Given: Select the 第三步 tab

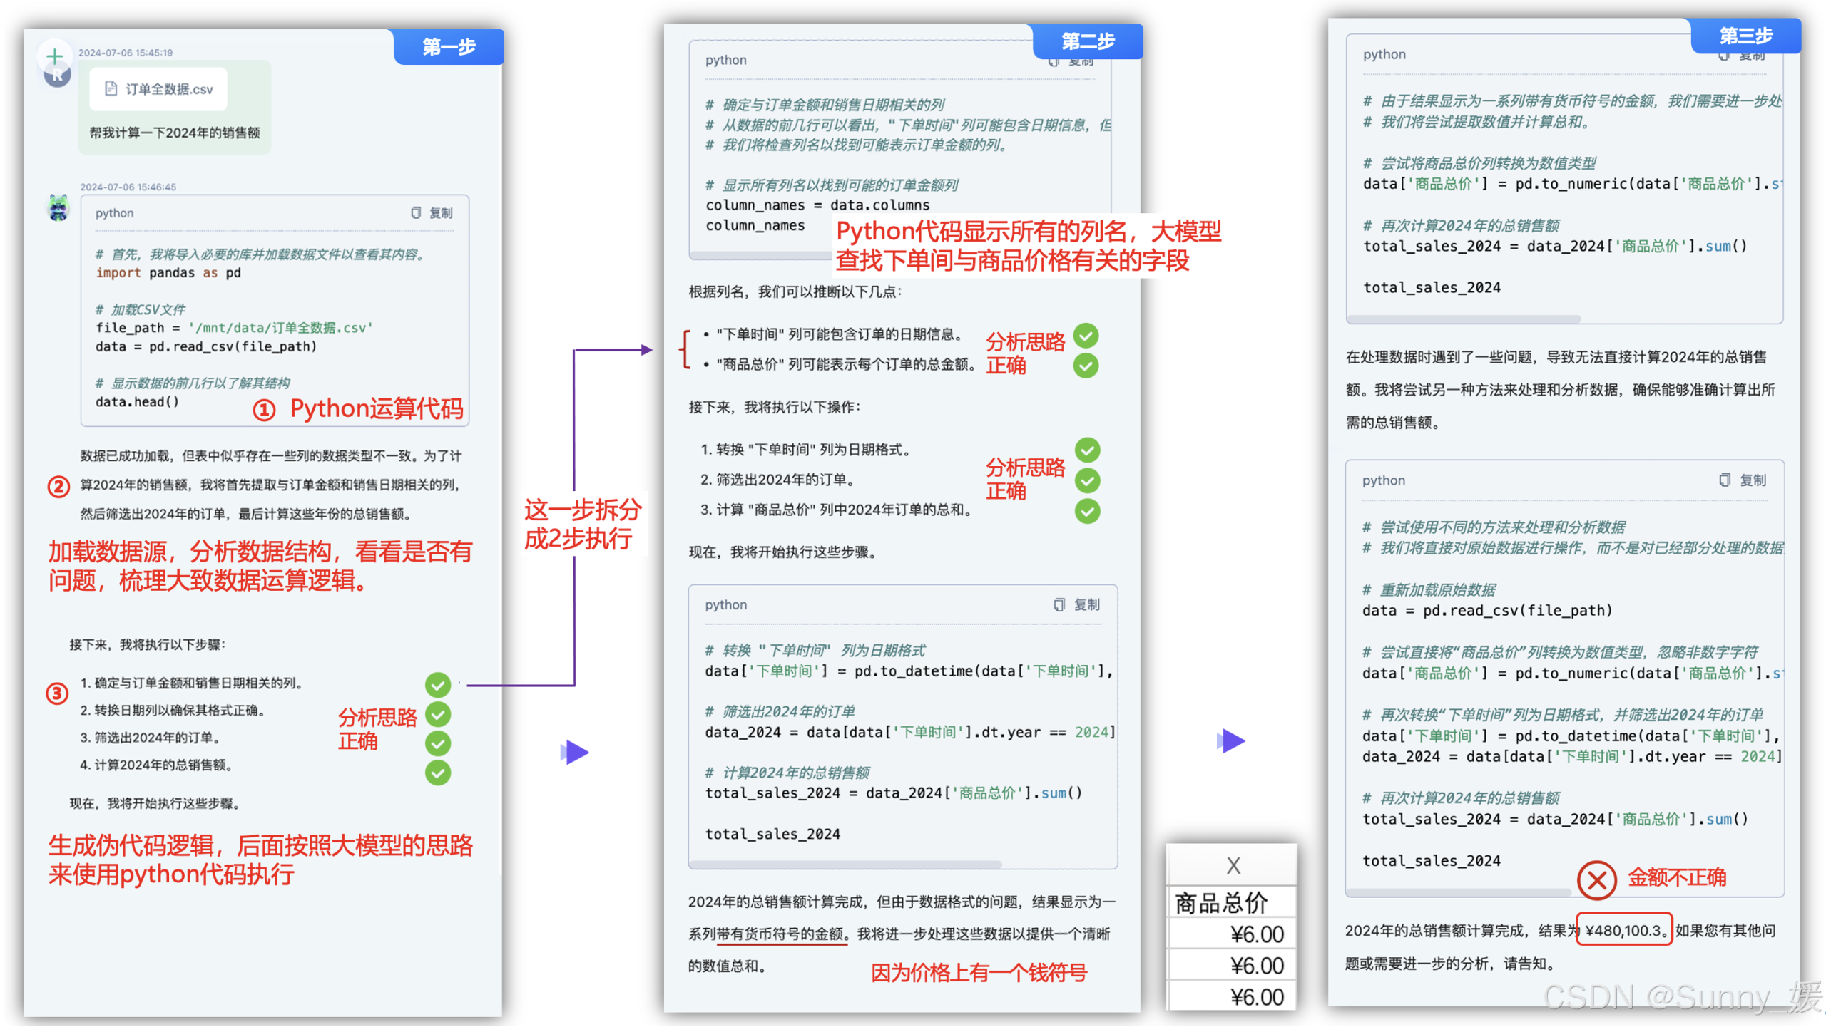Looking at the screenshot, I should [x=1745, y=36].
